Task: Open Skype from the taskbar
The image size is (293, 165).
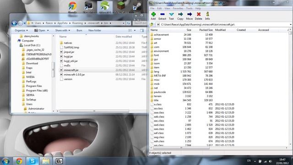Action: point(33,161)
